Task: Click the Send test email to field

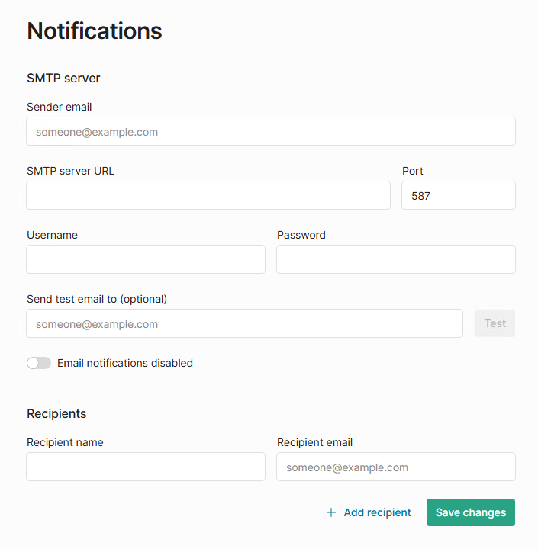Action: coord(244,323)
